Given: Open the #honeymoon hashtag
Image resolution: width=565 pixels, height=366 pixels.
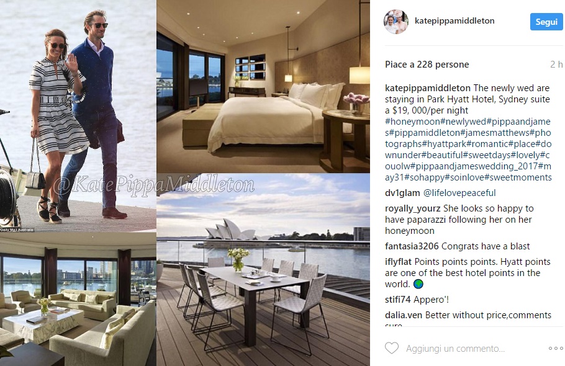Looking at the screenshot, I should [x=412, y=122].
